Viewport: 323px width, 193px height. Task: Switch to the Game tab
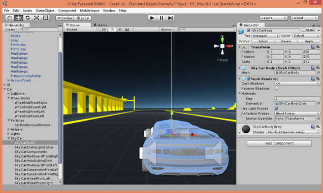pyautogui.click(x=101, y=25)
